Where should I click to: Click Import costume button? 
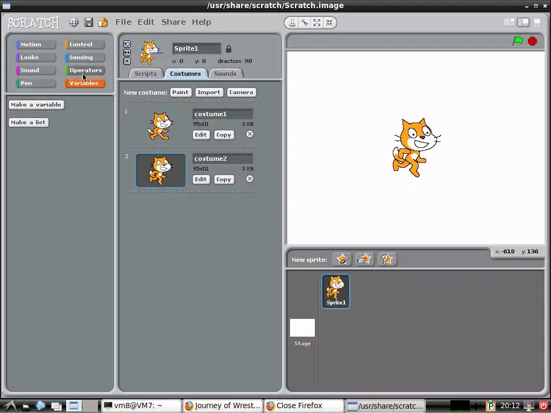pyautogui.click(x=209, y=92)
